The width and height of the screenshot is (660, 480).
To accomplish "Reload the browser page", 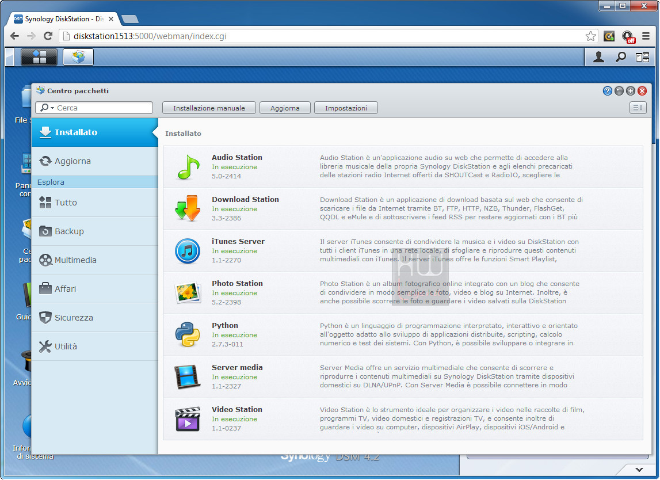I will coord(48,36).
